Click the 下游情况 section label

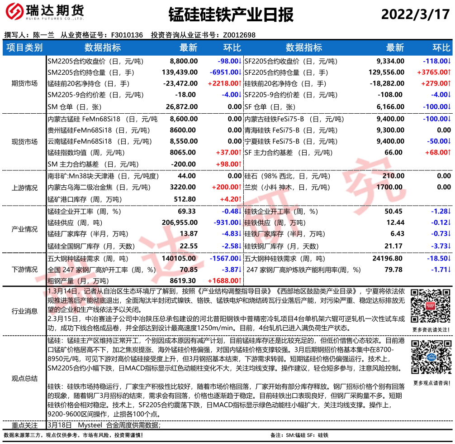pos(24,270)
